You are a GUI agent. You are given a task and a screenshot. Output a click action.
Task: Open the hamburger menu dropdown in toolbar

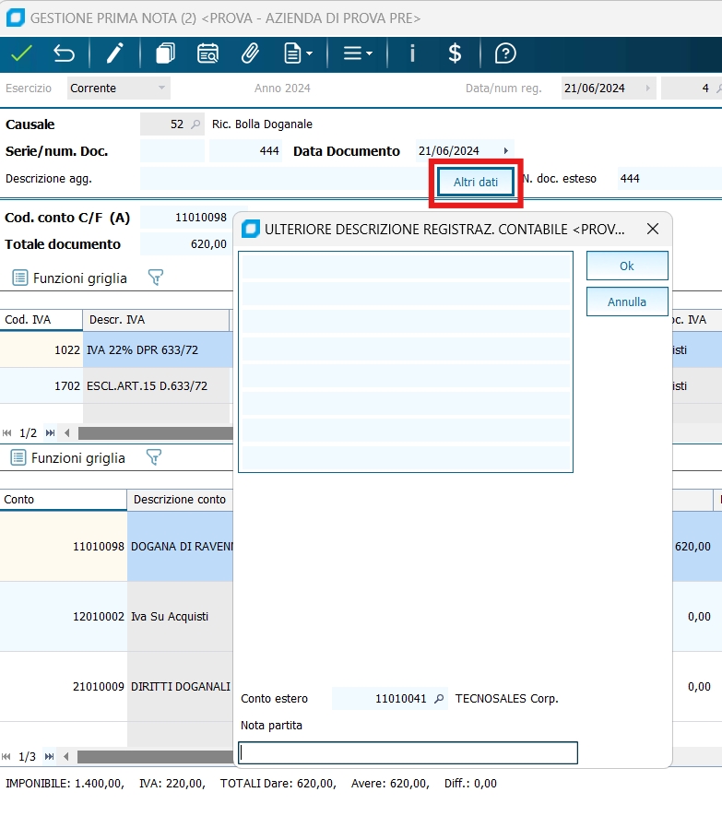(358, 53)
